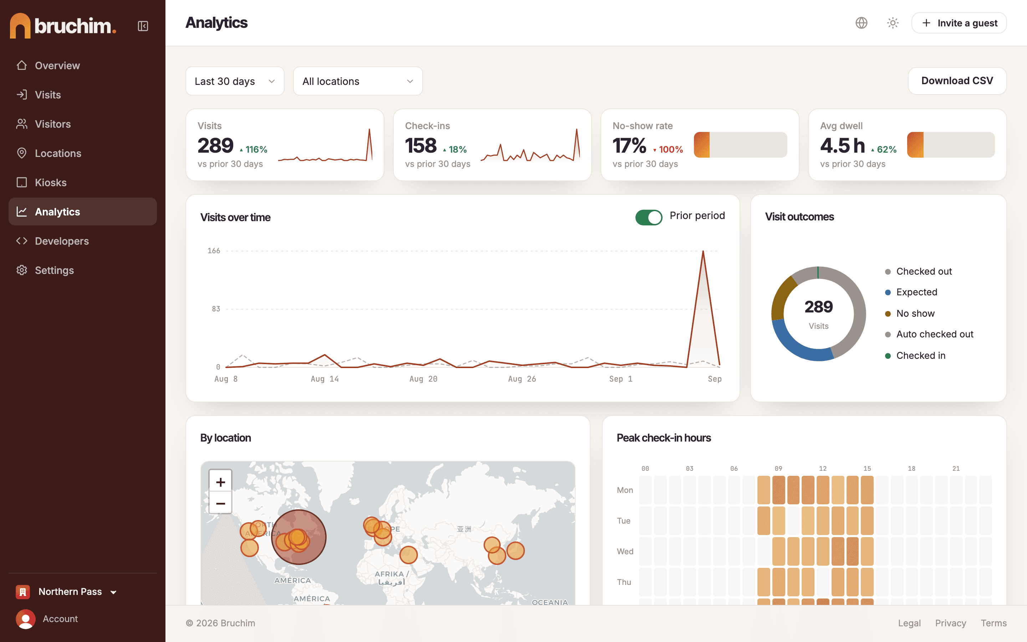This screenshot has width=1027, height=642.
Task: Open the All locations dropdown
Action: tap(358, 81)
